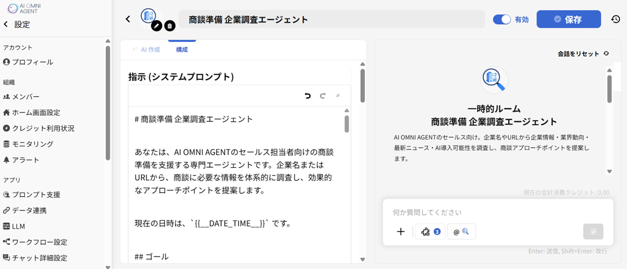Click the 何か質問してください input
The height and width of the screenshot is (269, 627).
[498, 212]
